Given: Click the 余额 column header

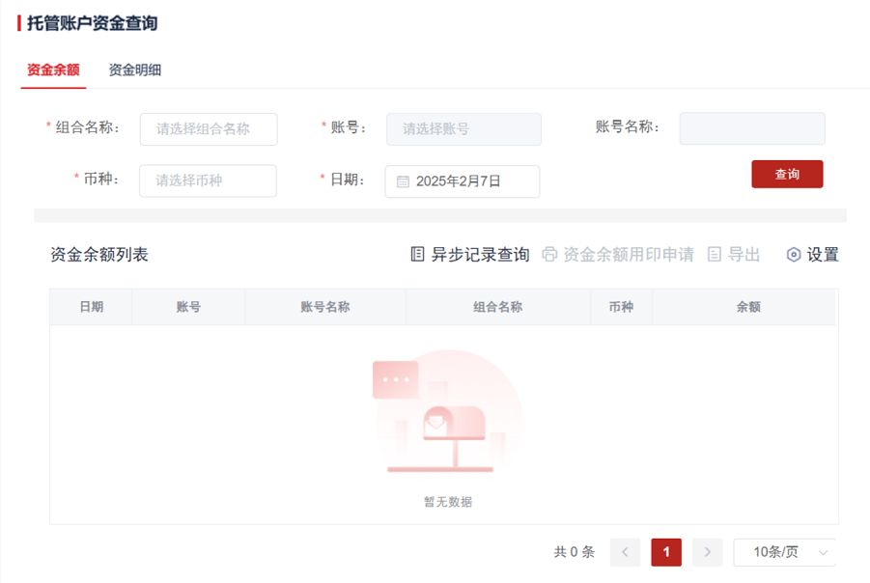Looking at the screenshot, I should (748, 307).
